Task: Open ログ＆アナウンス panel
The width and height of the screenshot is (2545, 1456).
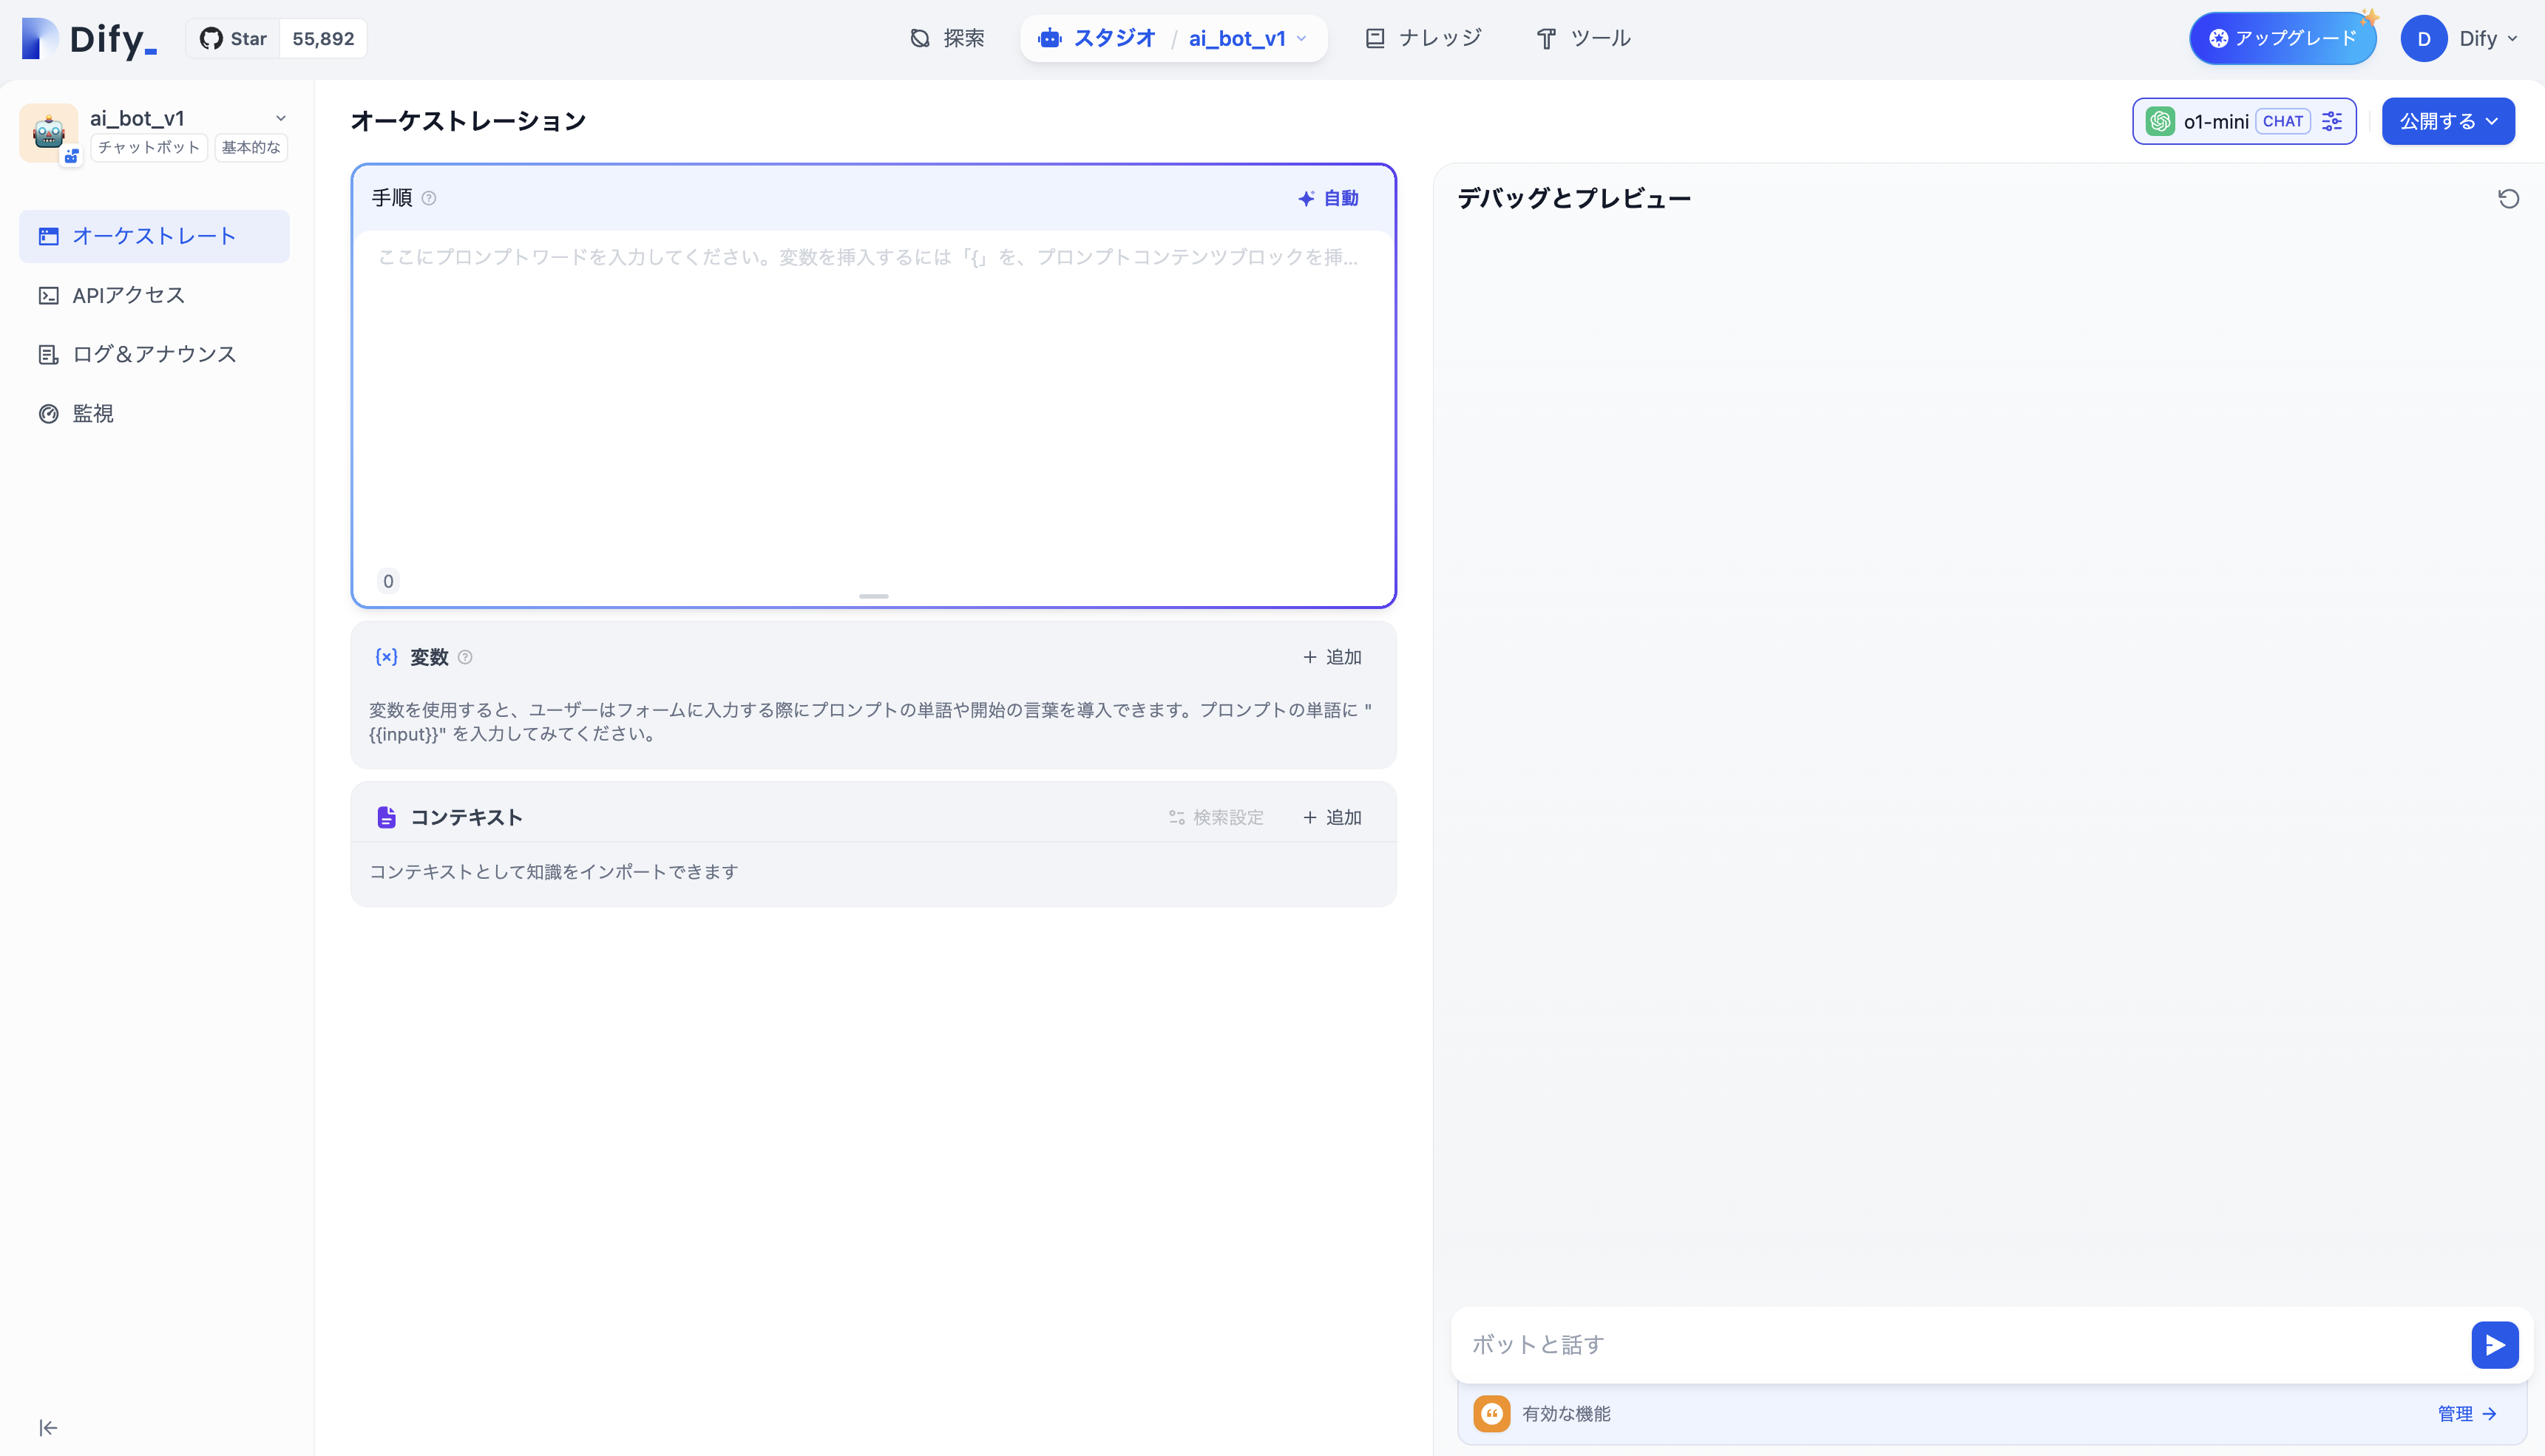Action: pyautogui.click(x=153, y=353)
